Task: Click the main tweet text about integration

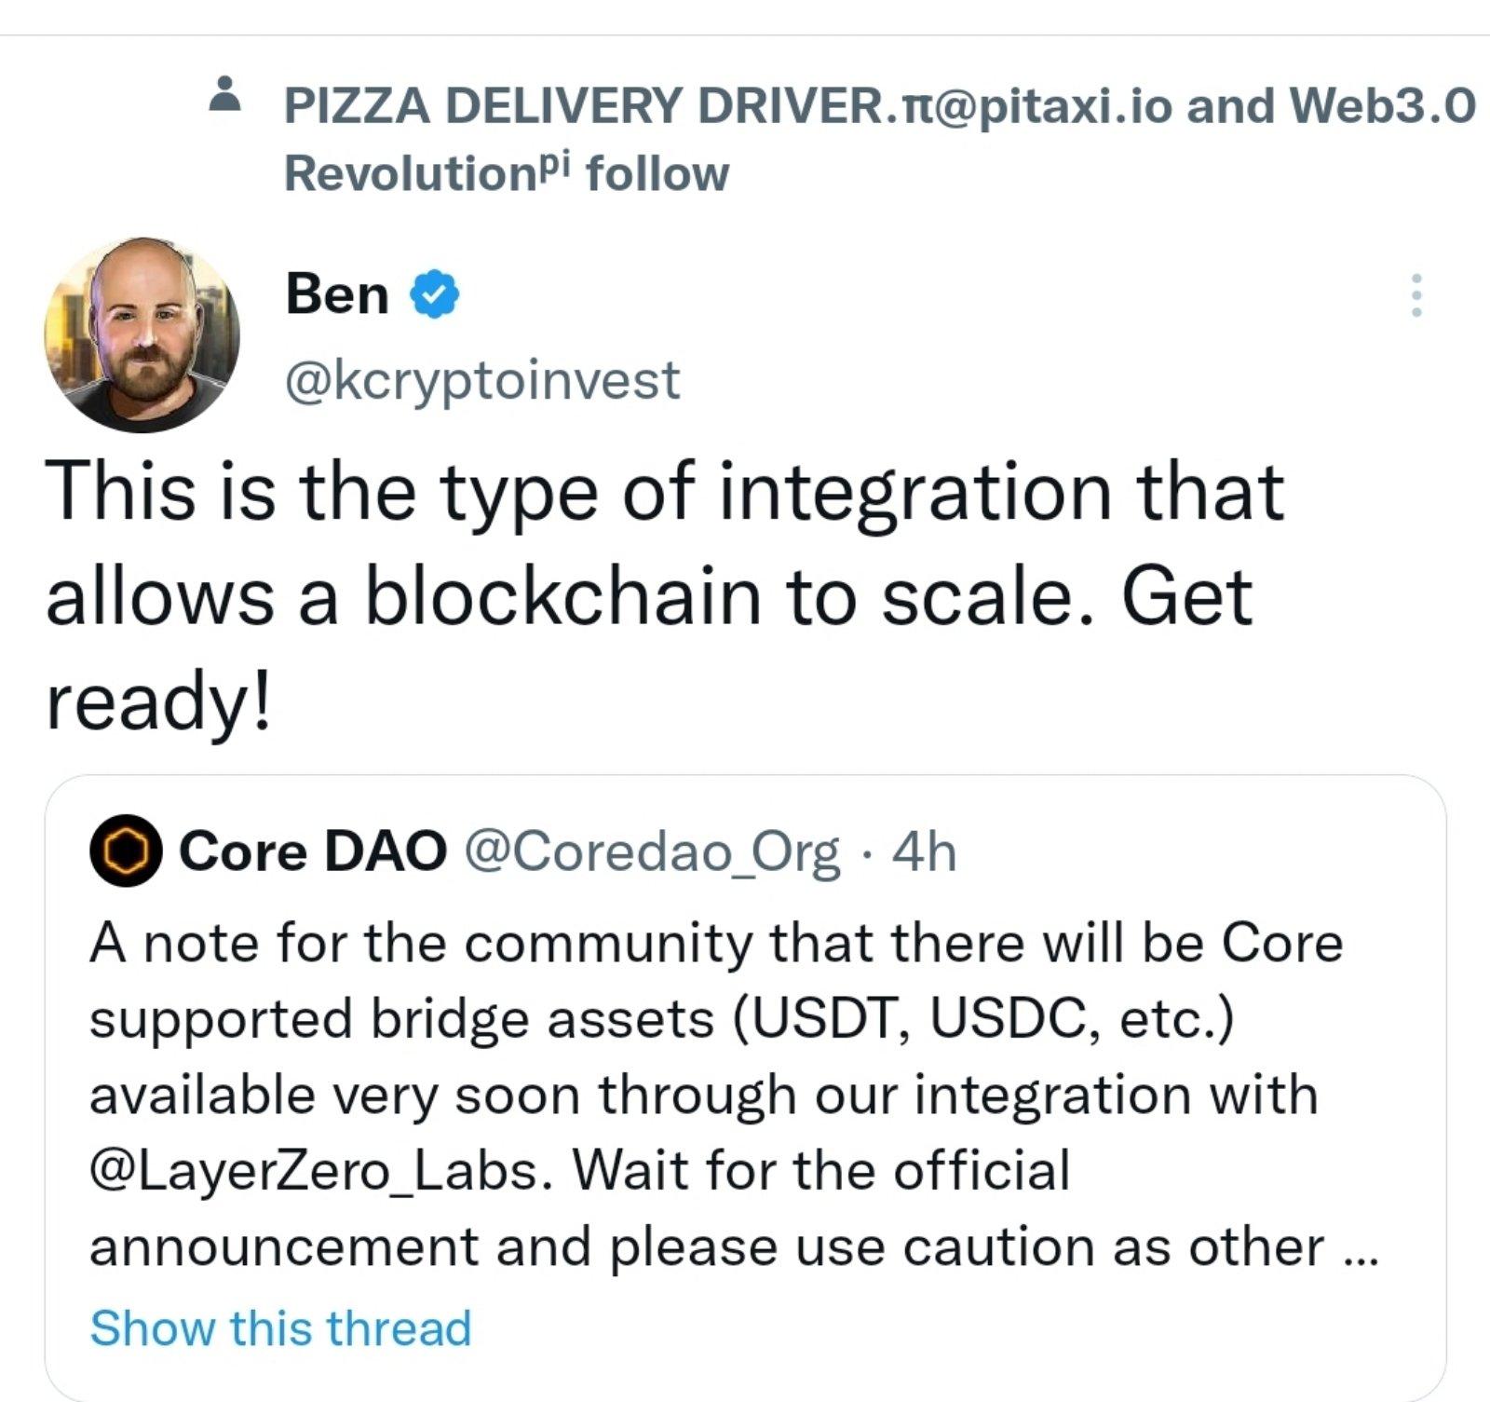Action: tap(665, 492)
